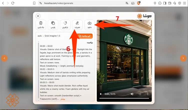The width and height of the screenshot is (188, 110).
Task: Open the video three-dot options menu
Action: click(x=148, y=94)
